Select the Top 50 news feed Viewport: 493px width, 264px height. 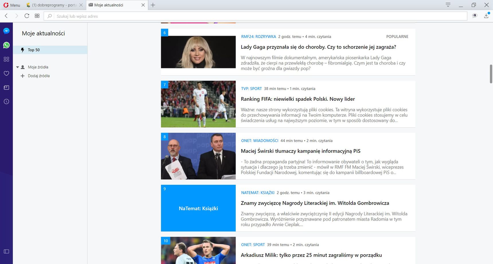pos(50,50)
